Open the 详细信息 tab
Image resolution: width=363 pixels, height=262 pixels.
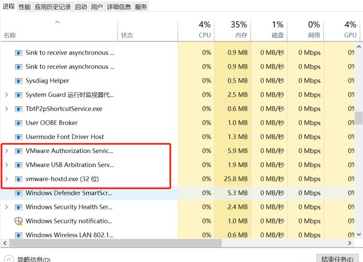[x=119, y=7]
